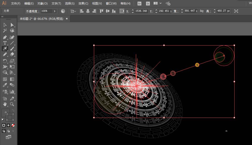Image resolution: width=252 pixels, height=145 pixels.
Task: Select the Lasso tool
Action: pyautogui.click(x=12, y=30)
